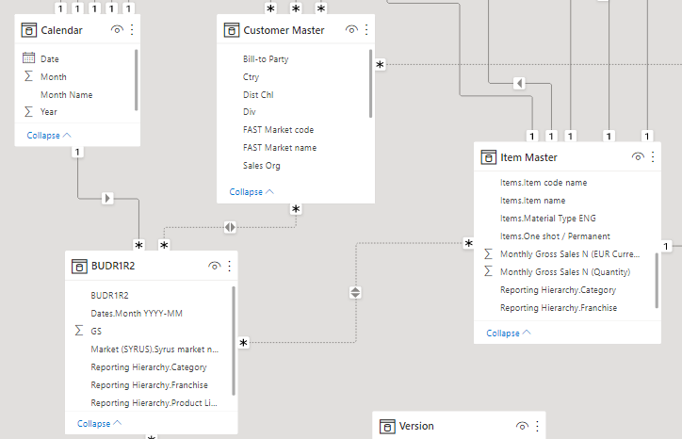This screenshot has width=682, height=439.
Task: Select the Customer Master table header title
Action: (284, 30)
